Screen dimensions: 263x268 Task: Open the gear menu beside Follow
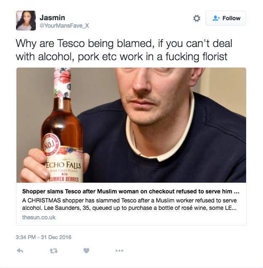point(197,18)
